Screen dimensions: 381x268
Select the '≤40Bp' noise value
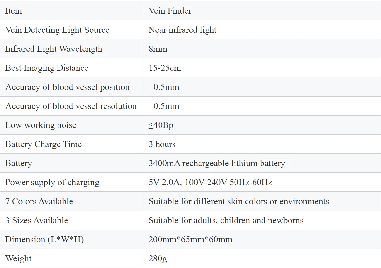pos(161,125)
